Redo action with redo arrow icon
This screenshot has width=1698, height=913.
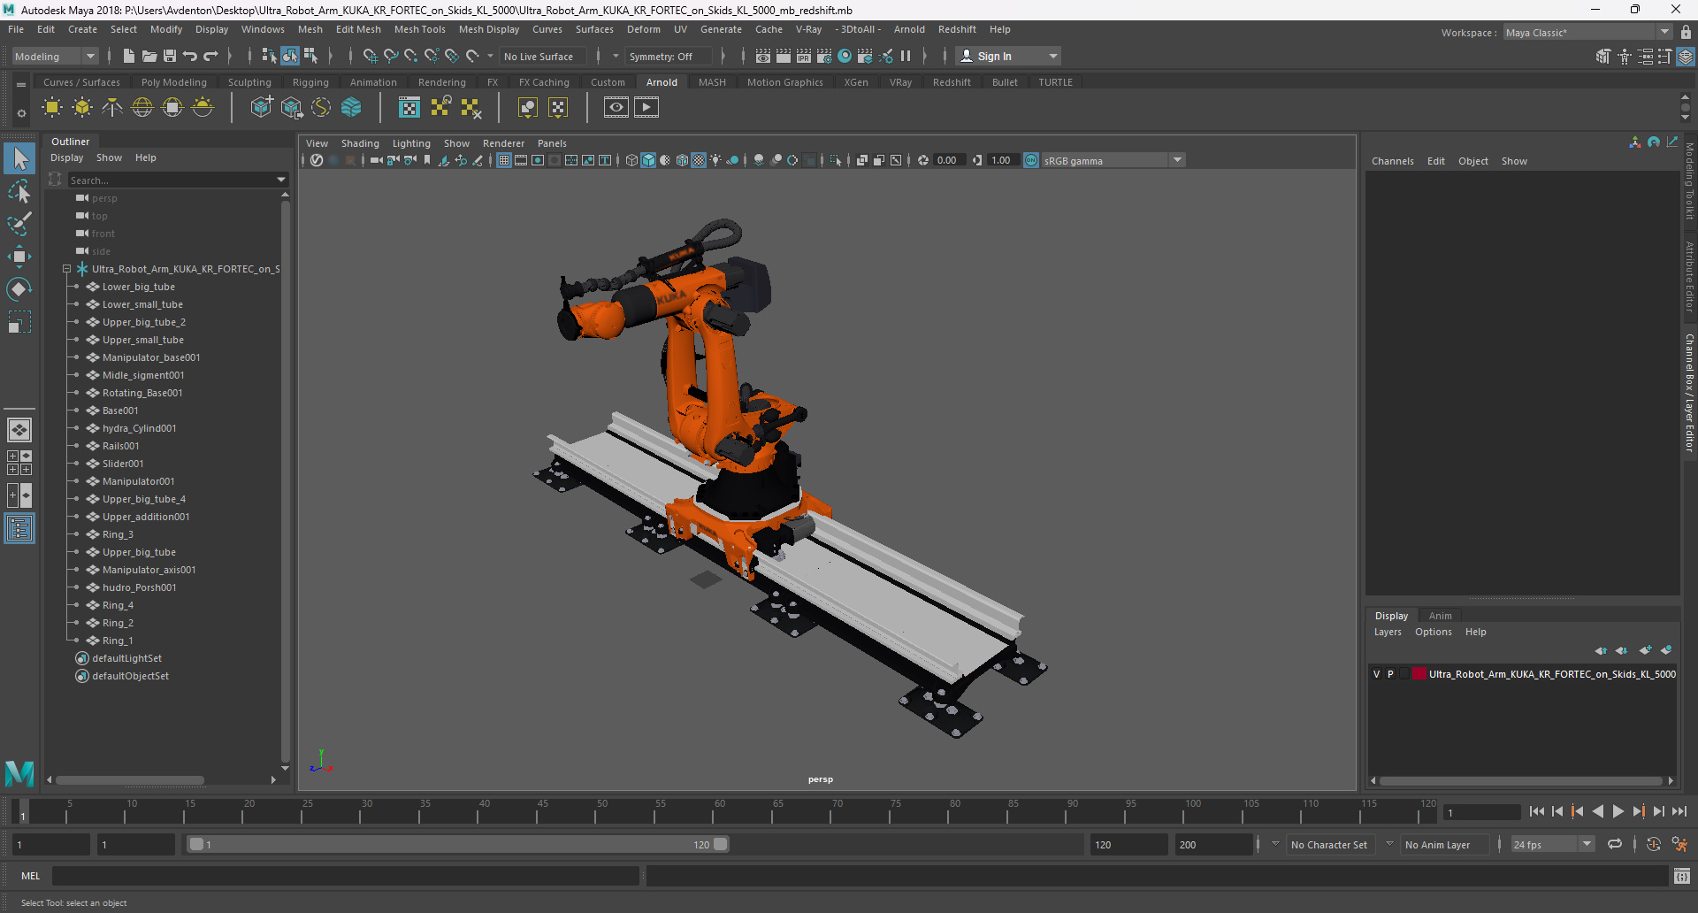click(210, 56)
